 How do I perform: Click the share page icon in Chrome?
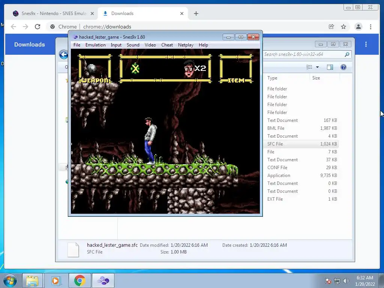[x=331, y=27]
